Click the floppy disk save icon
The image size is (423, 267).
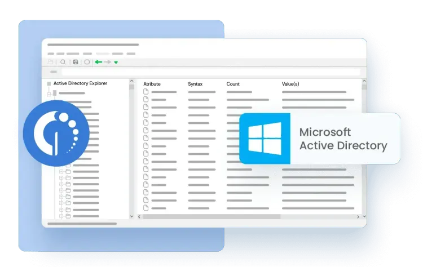pyautogui.click(x=76, y=62)
